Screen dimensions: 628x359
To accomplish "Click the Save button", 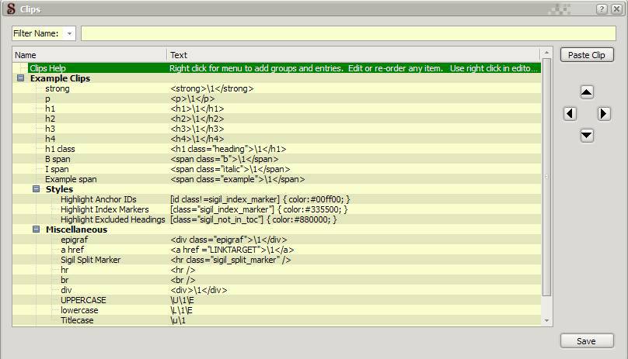I will pos(587,341).
